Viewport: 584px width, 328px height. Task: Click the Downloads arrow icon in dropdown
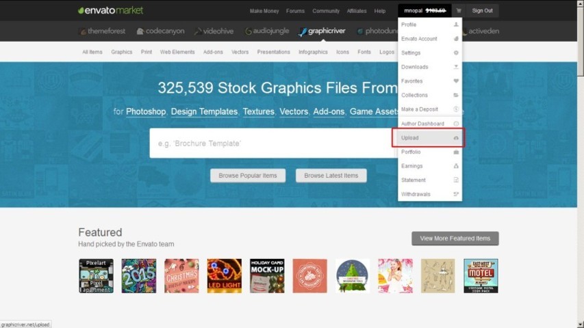pyautogui.click(x=456, y=67)
